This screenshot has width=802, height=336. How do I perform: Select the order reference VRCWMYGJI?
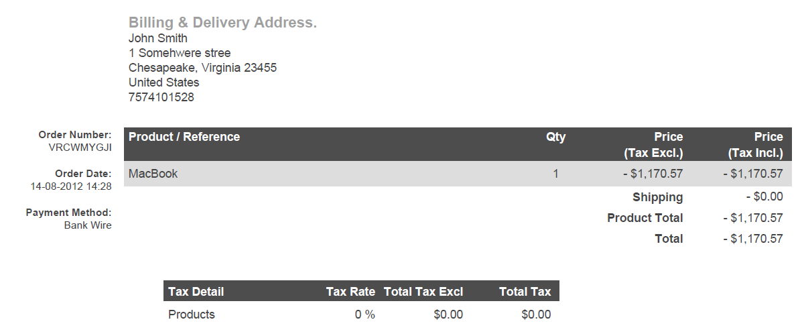click(x=80, y=147)
